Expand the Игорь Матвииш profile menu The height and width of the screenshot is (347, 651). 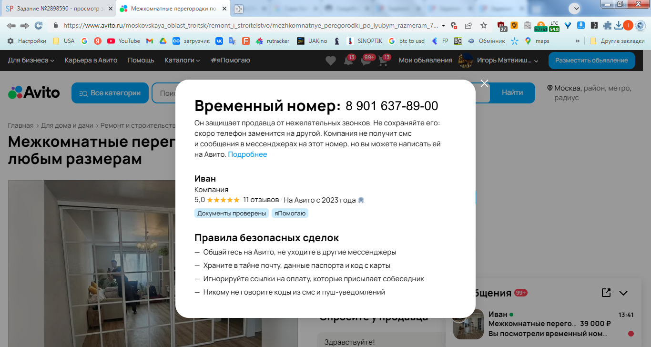coord(498,61)
